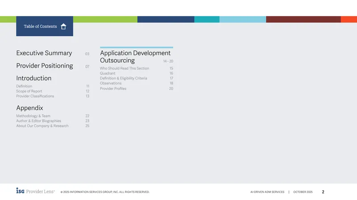Viewport: 357px width, 200px height.
Task: Click the ISG Provider Lens logo
Action: point(35,191)
